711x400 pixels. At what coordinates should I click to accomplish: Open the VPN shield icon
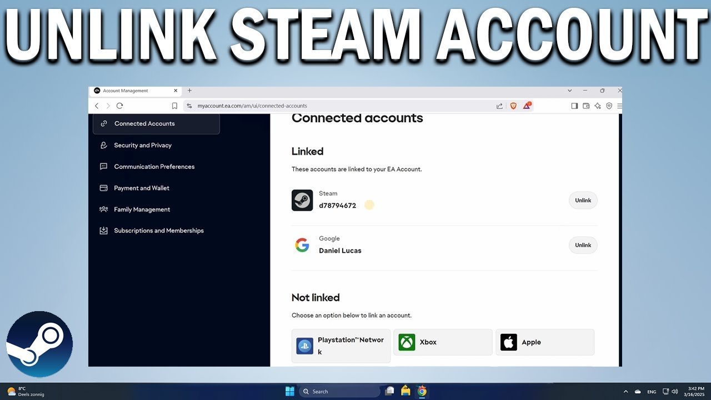pos(609,106)
